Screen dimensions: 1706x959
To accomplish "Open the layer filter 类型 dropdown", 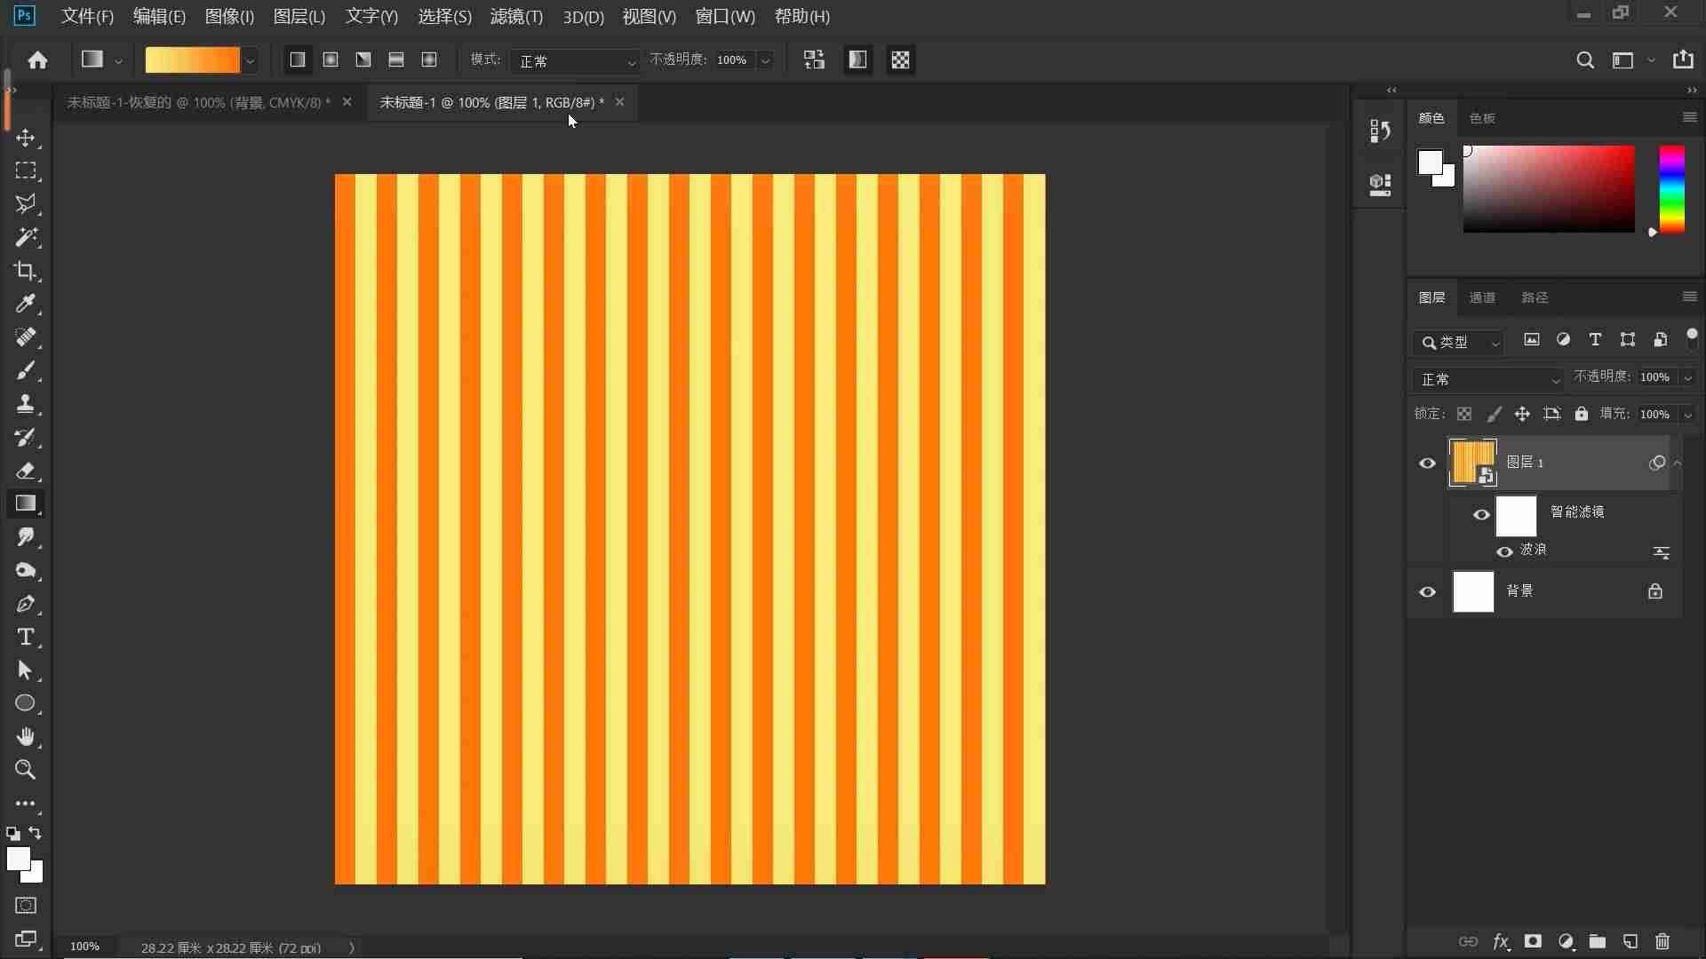I will pos(1459,342).
